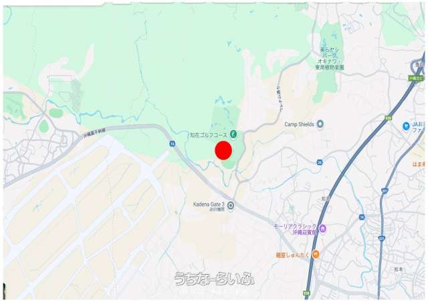The image size is (428, 302).
Task: Click the blue JA shopping cart pin
Action: (x=406, y=126)
